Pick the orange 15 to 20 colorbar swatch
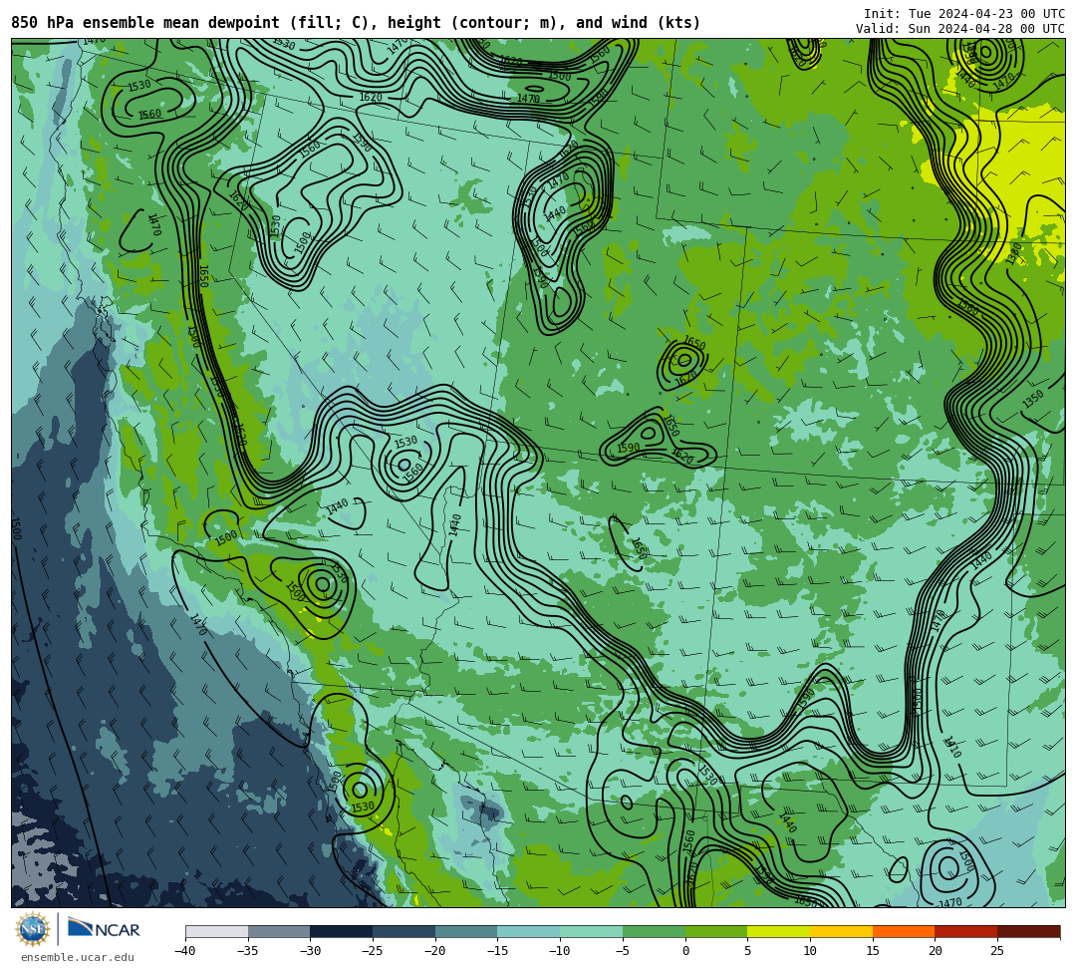Screen dimensions: 1076x970 pos(903,931)
